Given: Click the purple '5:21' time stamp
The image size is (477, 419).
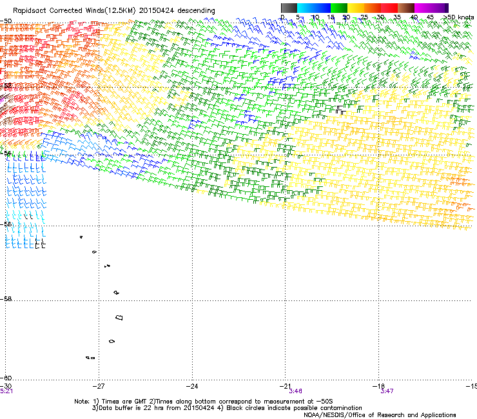Looking at the screenshot, I should coord(6,391).
